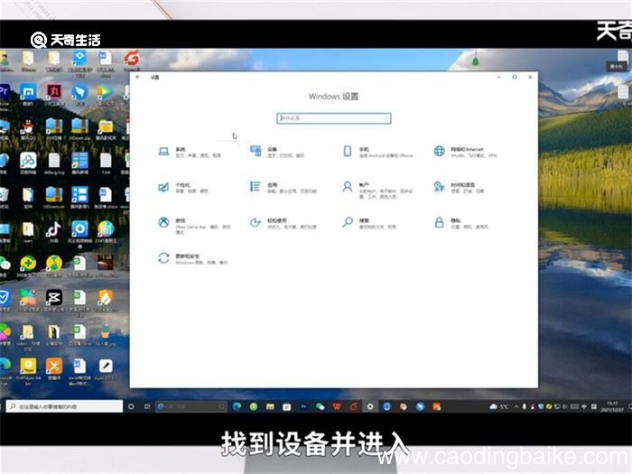Select the QQ Music desktop icon
The width and height of the screenshot is (632, 474).
pyautogui.click(x=53, y=266)
